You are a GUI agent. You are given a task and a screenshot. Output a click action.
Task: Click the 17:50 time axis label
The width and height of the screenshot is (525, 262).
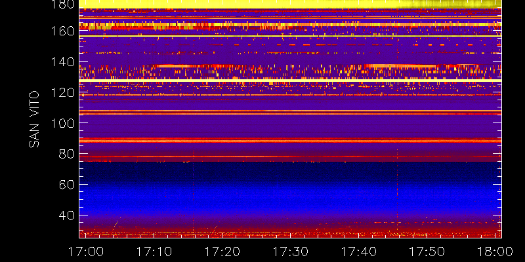[x=427, y=252]
